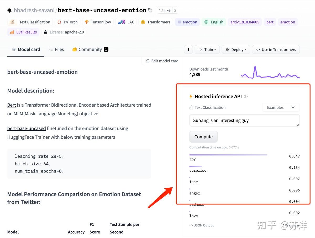Expand the Examples dropdown
This screenshot has width=315, height=238.
coord(281,107)
